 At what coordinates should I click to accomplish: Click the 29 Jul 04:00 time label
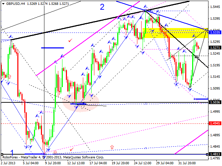(165, 163)
